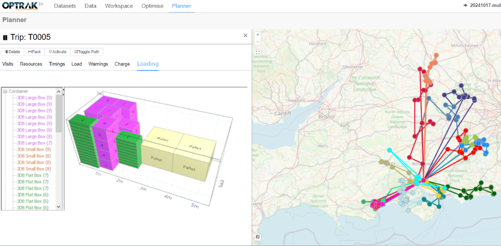Pack the trip load
Image resolution: width=501 pixels, height=246 pixels.
[34, 52]
